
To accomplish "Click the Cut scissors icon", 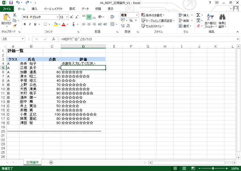I will pos(14,15).
